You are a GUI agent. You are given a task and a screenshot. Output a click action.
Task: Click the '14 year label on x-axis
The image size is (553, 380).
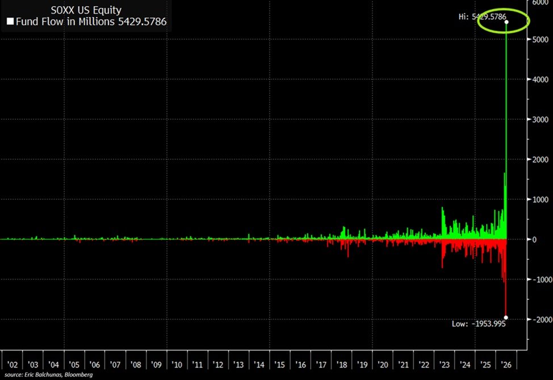click(259, 365)
